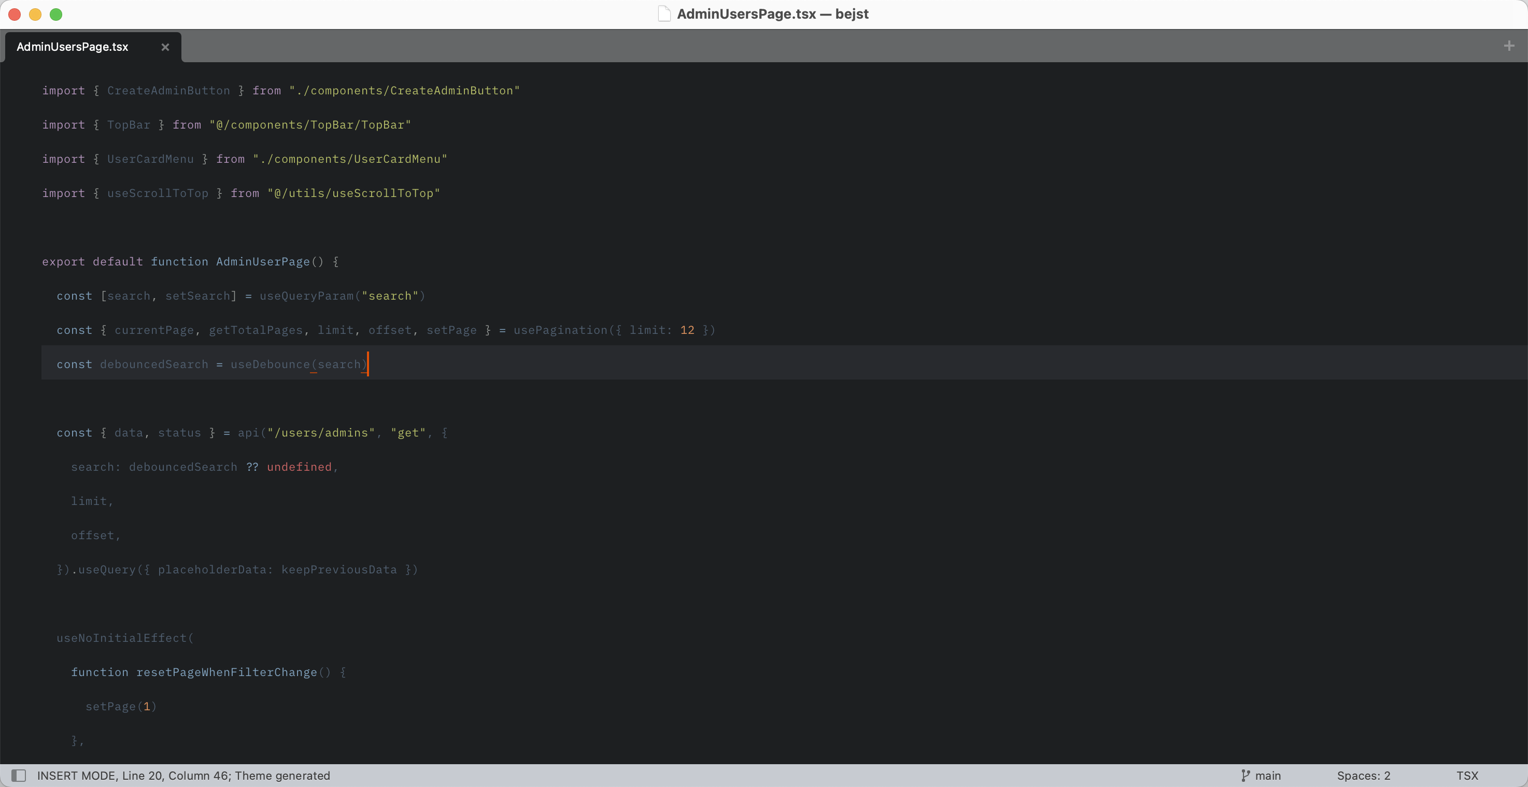Screen dimensions: 1528x787
Task: Open the Spaces: 2 indentation menu
Action: click(x=1363, y=775)
